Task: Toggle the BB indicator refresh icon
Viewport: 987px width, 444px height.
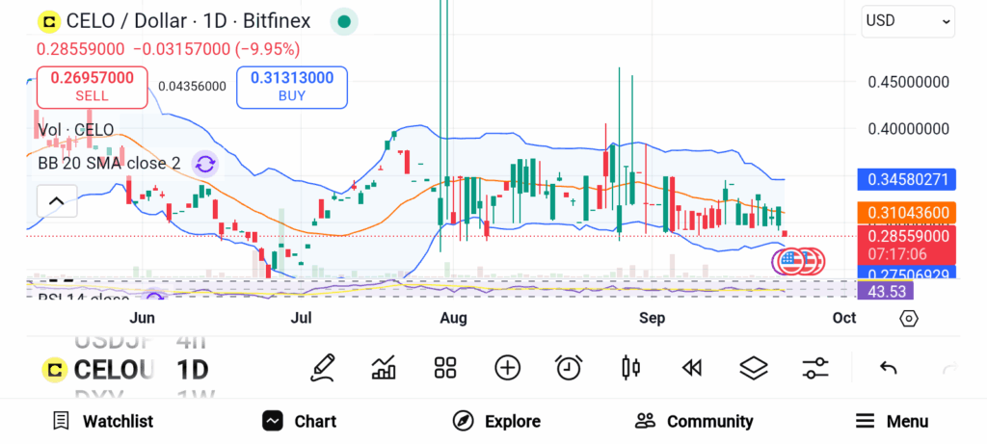Action: [x=204, y=163]
